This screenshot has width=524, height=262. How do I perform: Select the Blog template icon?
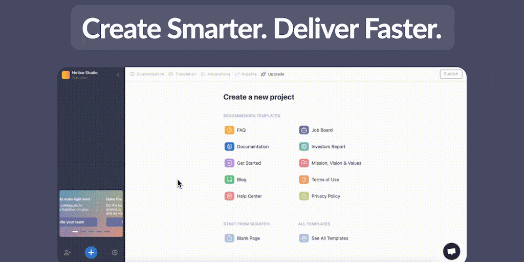coord(229,180)
